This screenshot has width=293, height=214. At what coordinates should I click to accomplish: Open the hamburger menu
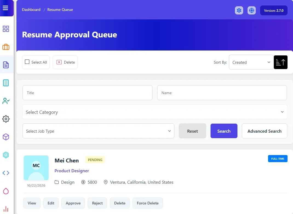(5, 8)
